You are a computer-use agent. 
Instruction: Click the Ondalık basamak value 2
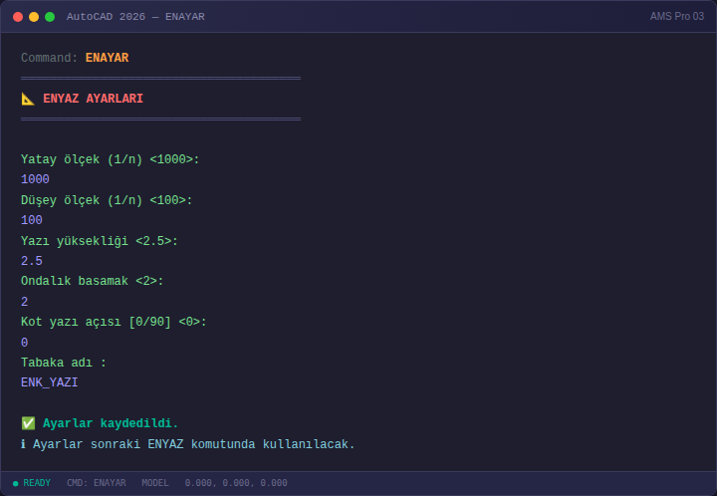[25, 301]
